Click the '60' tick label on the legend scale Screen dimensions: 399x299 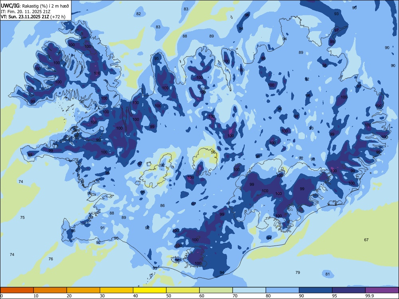(202, 296)
